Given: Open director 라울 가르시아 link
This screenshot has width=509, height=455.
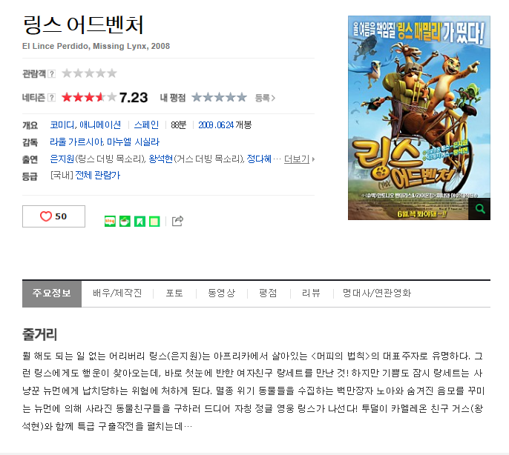Looking at the screenshot, I should [76, 142].
